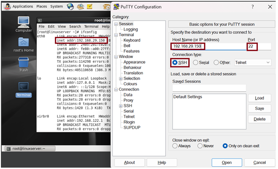Select the Translation category

(x=133, y=73)
